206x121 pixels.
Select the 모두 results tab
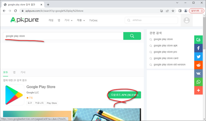(6, 72)
